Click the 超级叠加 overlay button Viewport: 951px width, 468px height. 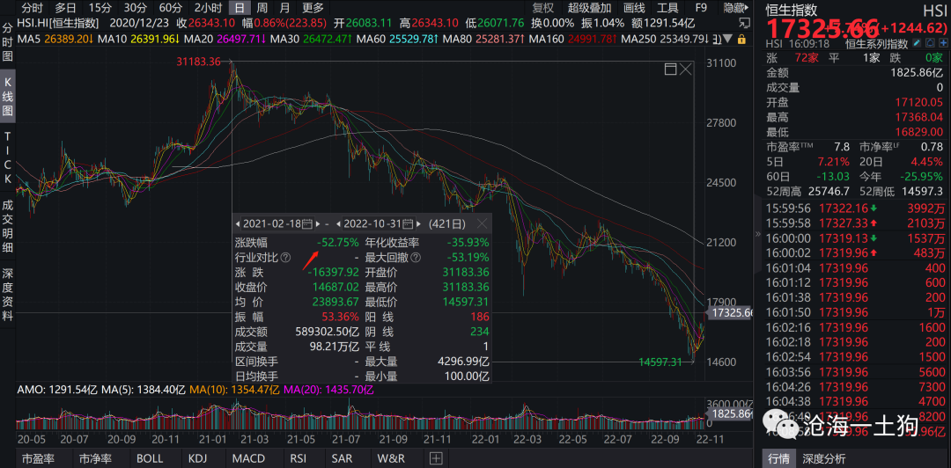588,8
